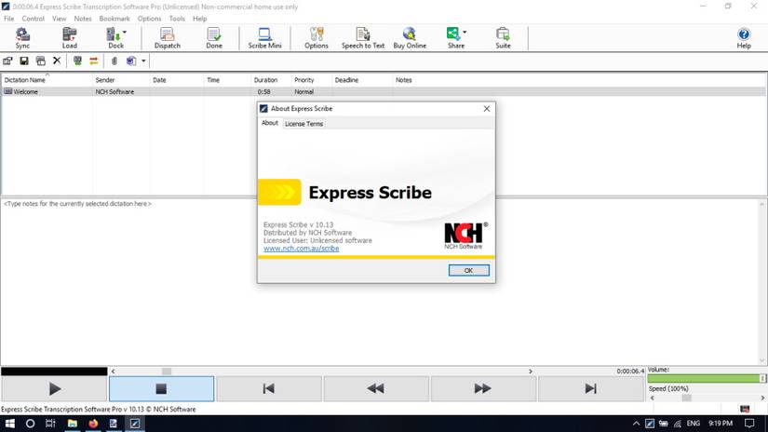
Task: Click the red and yellow arrows icon
Action: [x=93, y=61]
